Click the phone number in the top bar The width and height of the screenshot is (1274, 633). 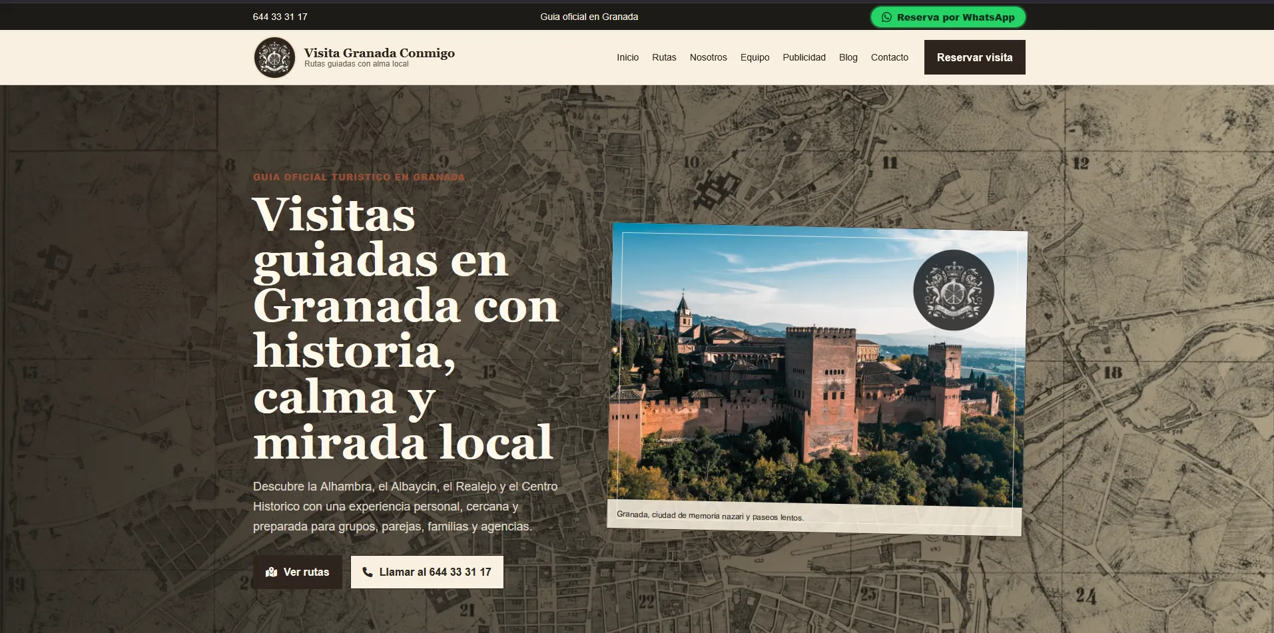coord(280,17)
